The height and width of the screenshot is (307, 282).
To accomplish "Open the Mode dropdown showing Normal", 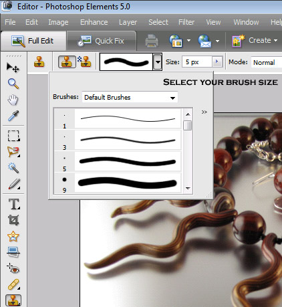I will pos(267,62).
